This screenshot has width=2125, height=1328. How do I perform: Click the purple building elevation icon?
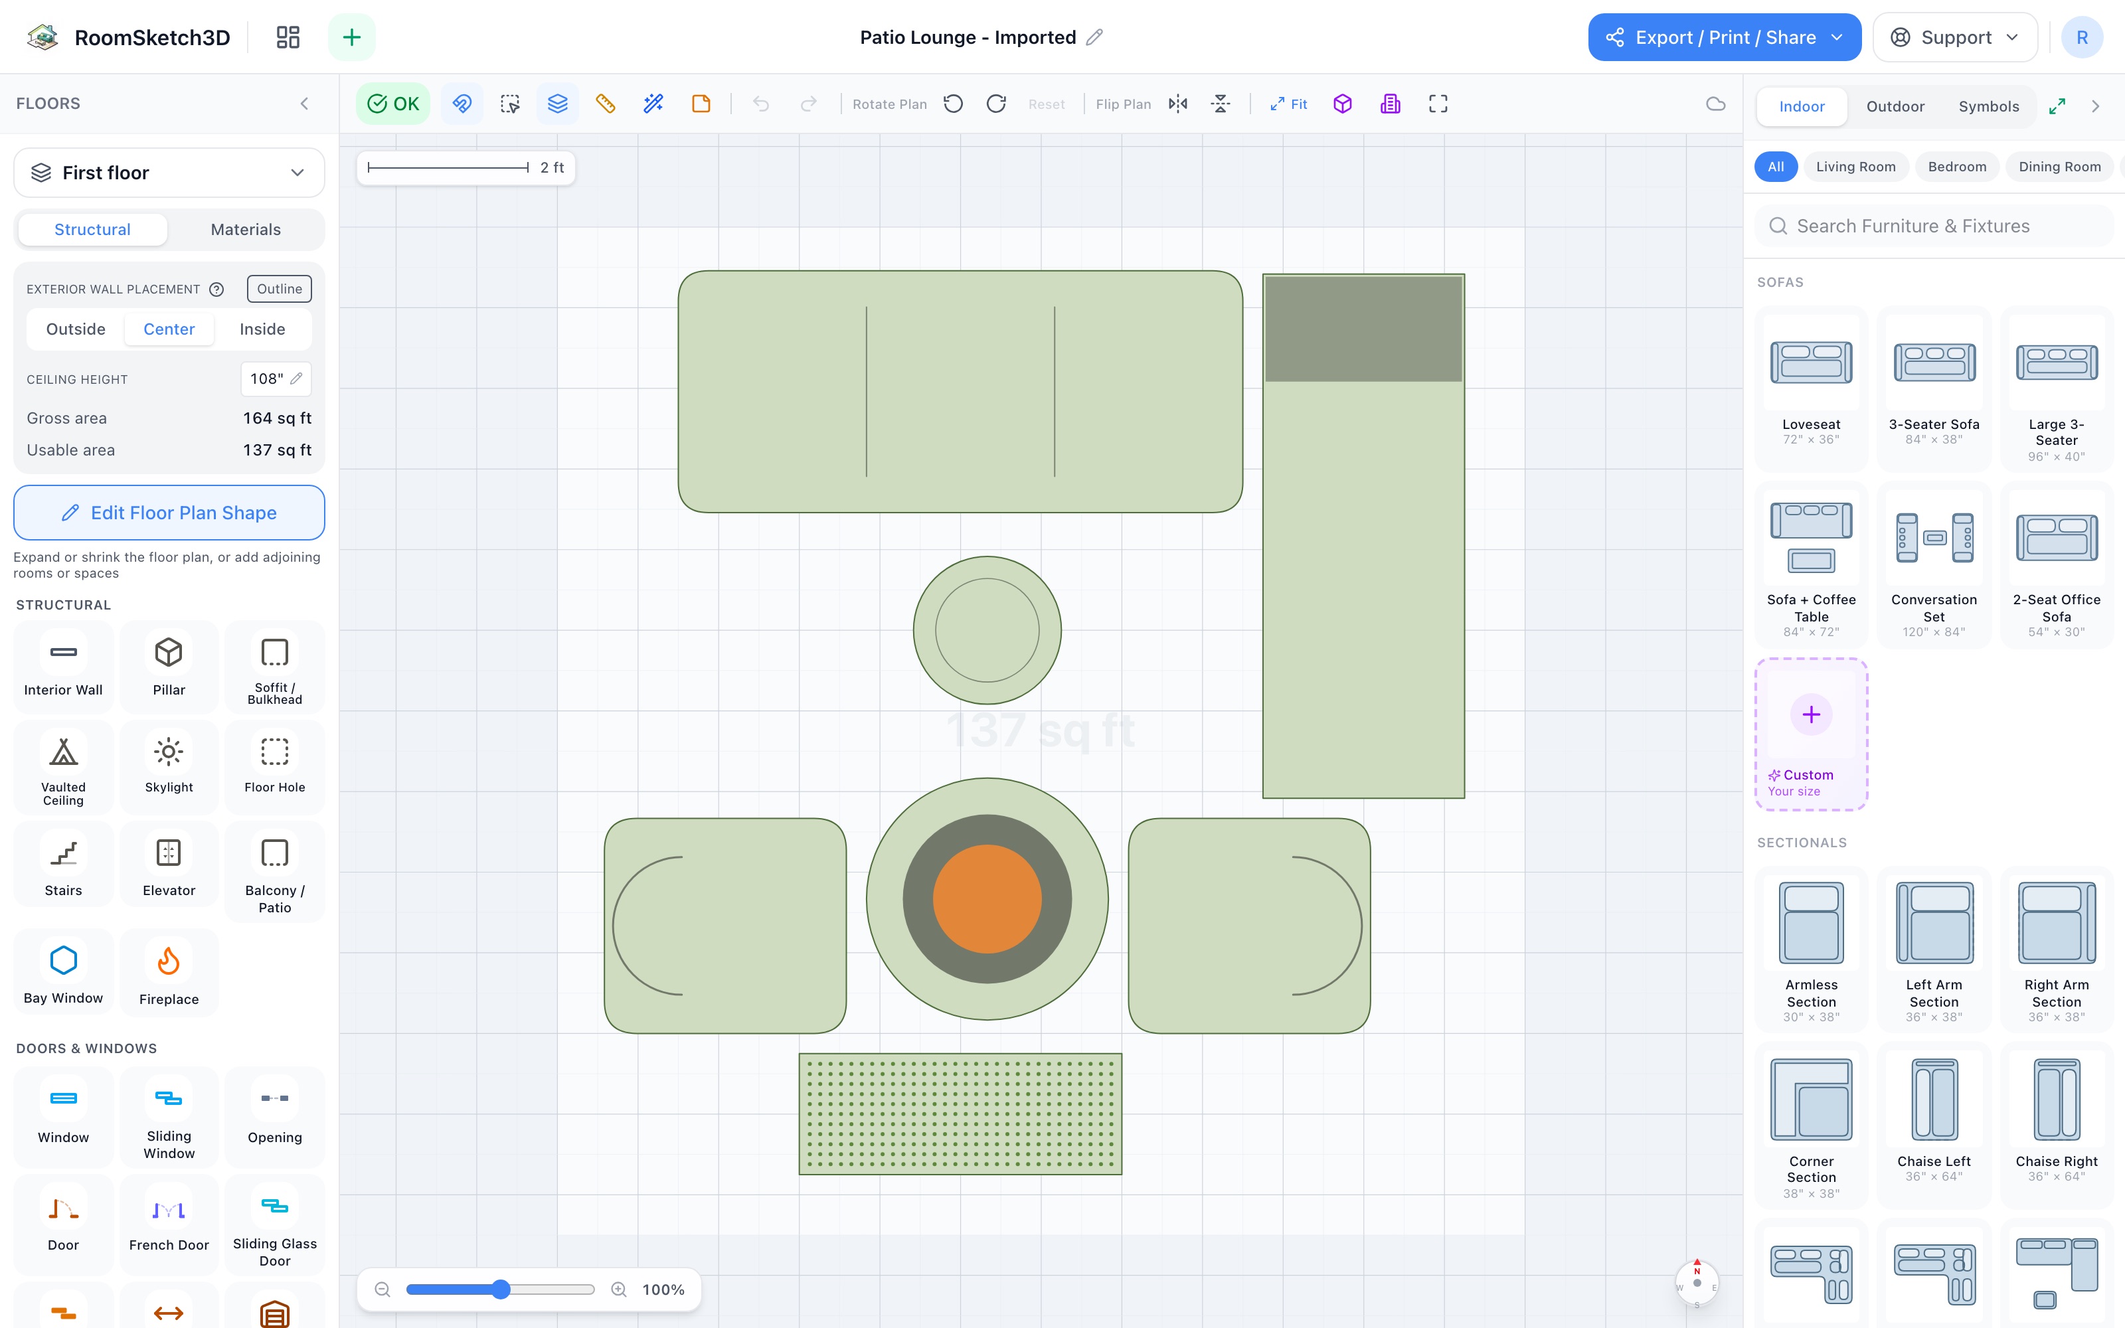pos(1390,104)
